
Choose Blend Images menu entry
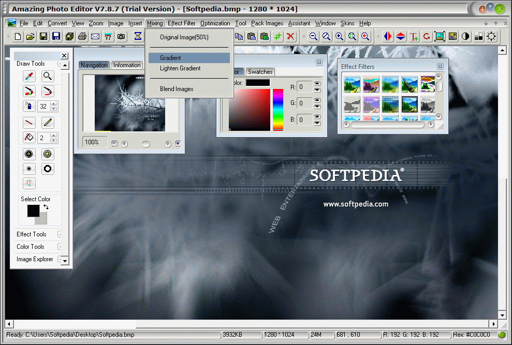(189, 89)
